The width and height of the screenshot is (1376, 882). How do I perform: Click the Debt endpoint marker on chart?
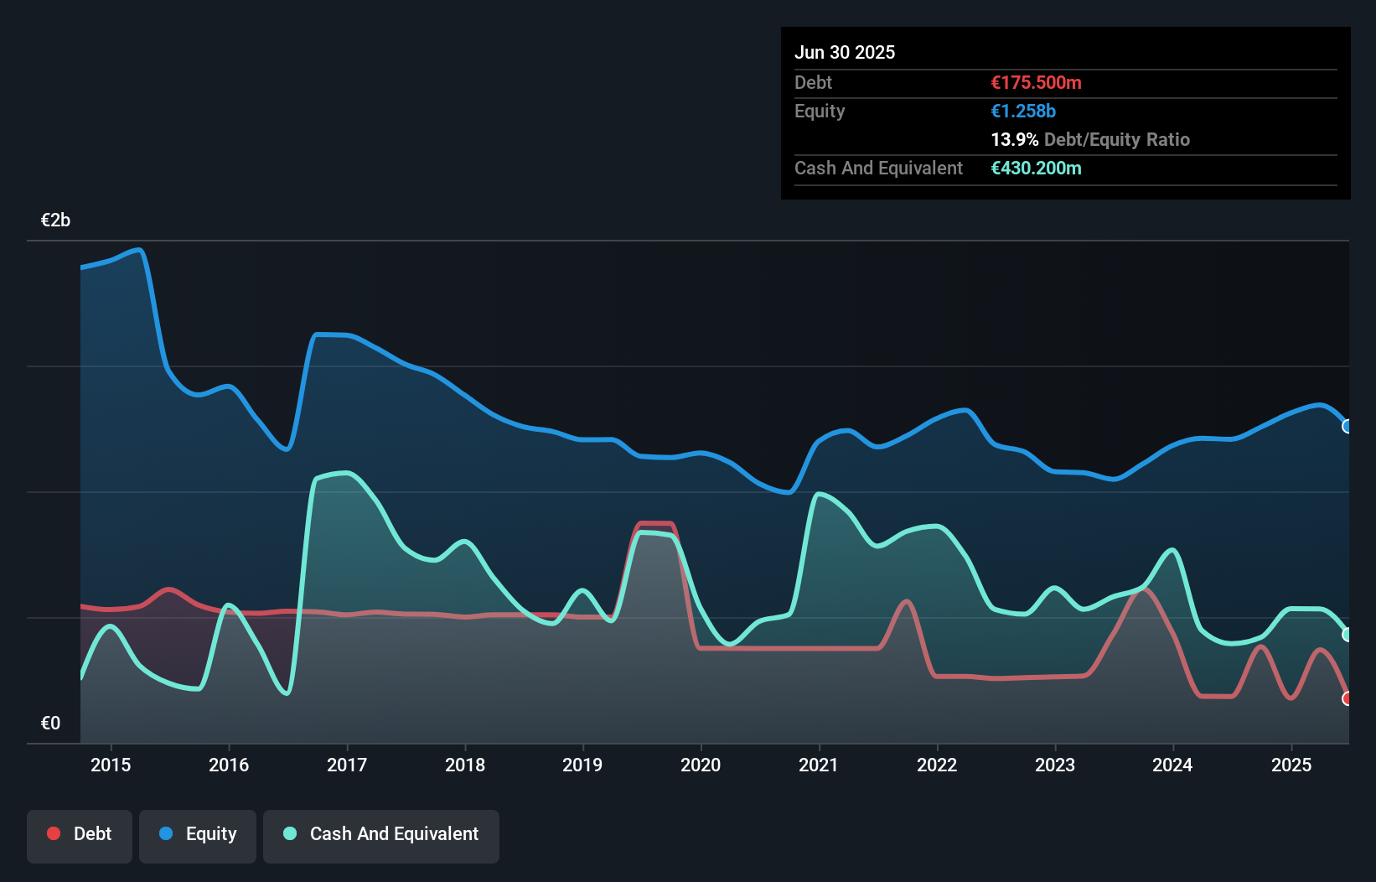1348,698
